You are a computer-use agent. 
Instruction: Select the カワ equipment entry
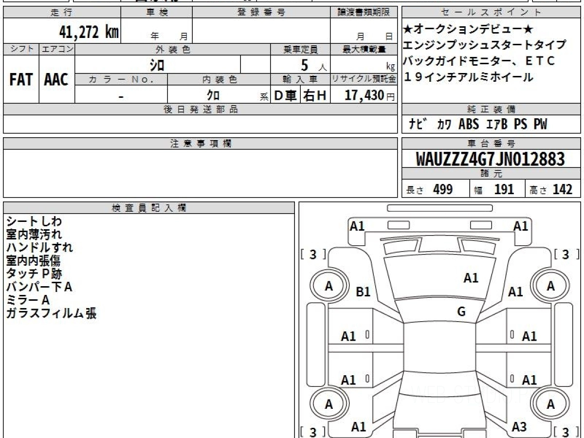pos(443,125)
